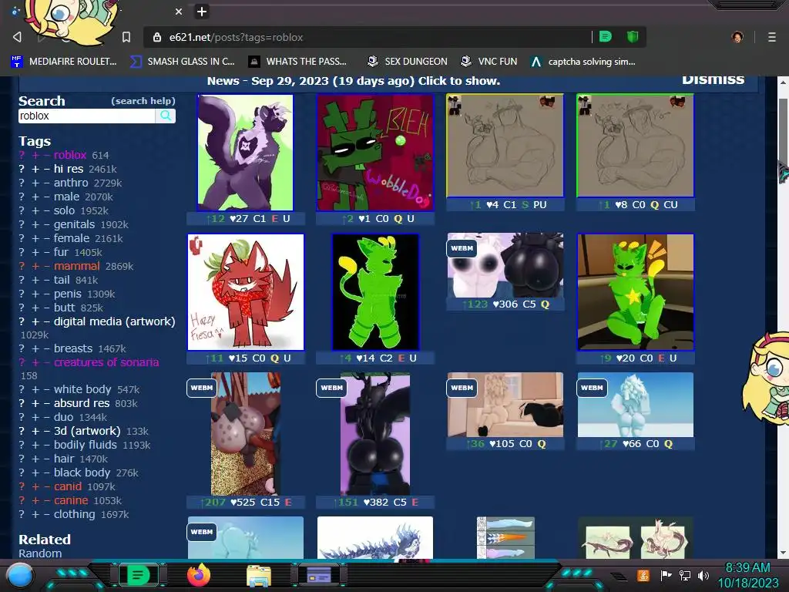Click the clothing tag link
This screenshot has width=789, height=592.
pos(75,514)
